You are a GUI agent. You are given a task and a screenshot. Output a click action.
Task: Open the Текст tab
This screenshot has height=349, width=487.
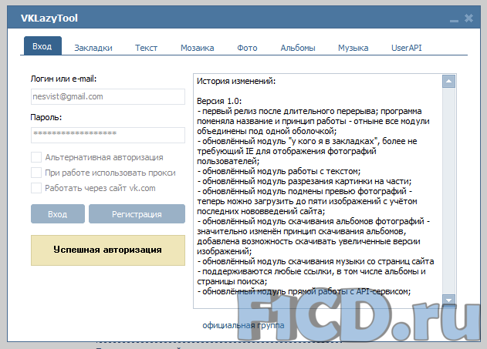tap(146, 48)
